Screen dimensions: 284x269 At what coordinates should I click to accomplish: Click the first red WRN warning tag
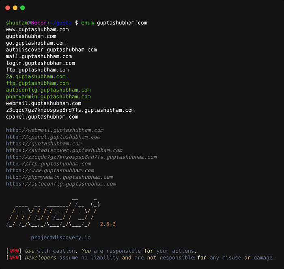click(x=14, y=251)
